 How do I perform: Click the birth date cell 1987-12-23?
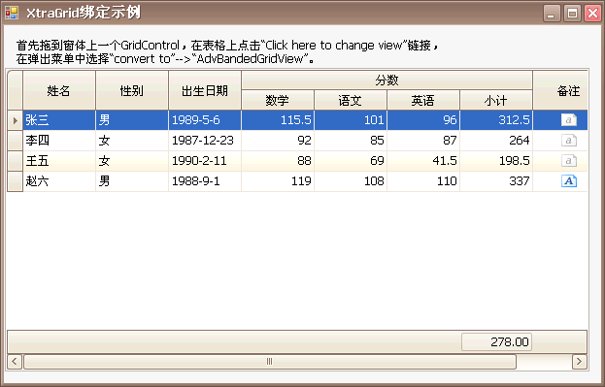pos(205,141)
